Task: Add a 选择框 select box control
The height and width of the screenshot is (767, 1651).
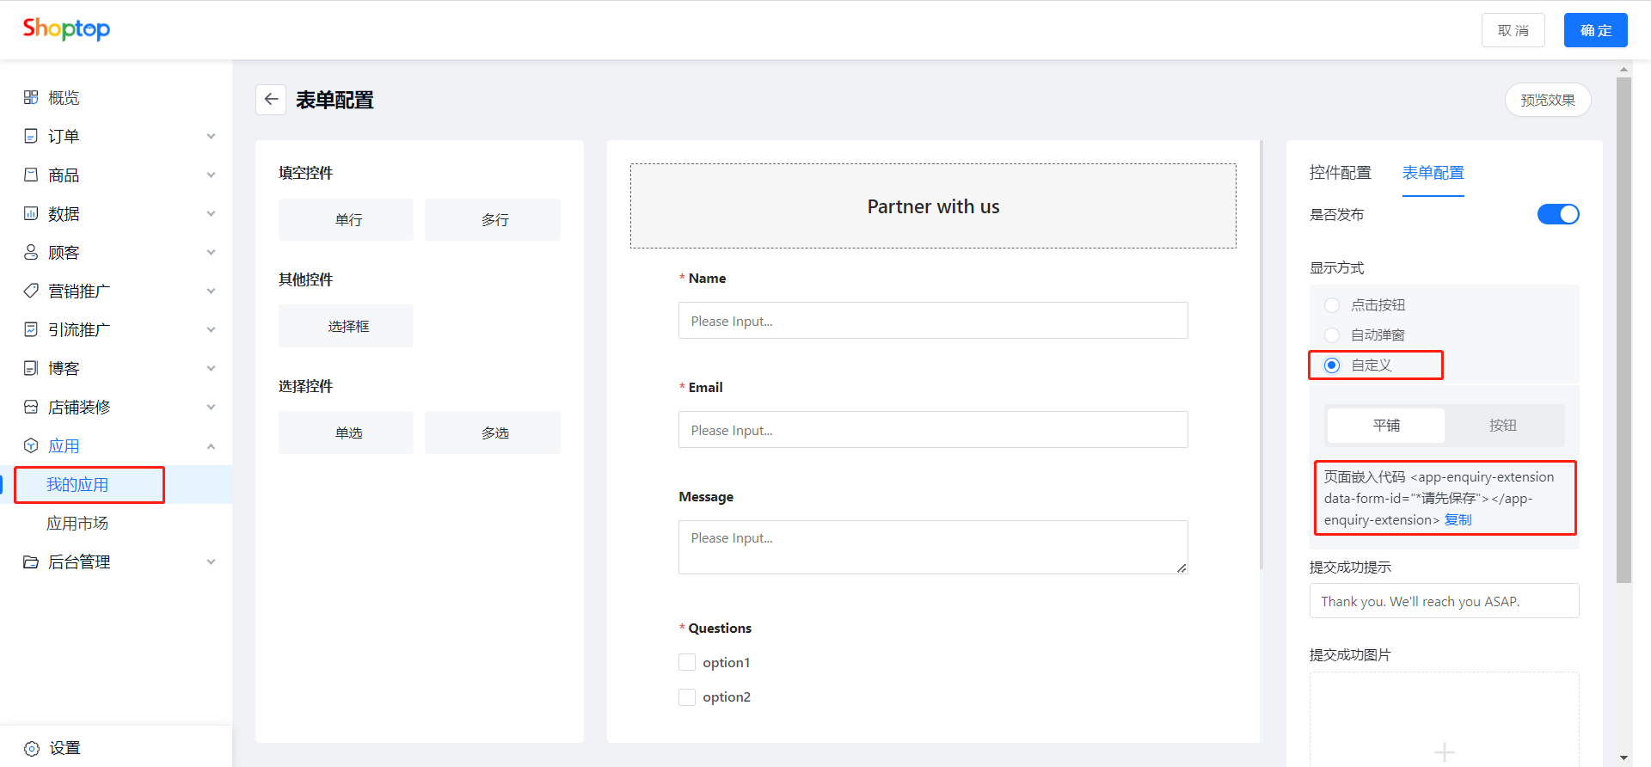Action: 346,326
